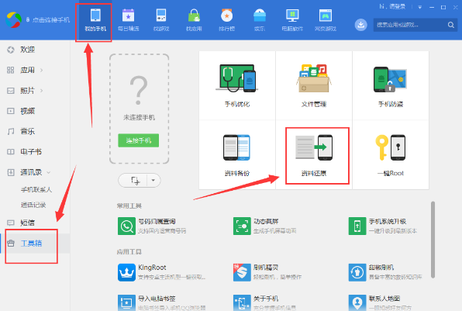This screenshot has width=462, height=311.
Task: Click the vertical scrollbar in tools list
Action: (x=433, y=240)
